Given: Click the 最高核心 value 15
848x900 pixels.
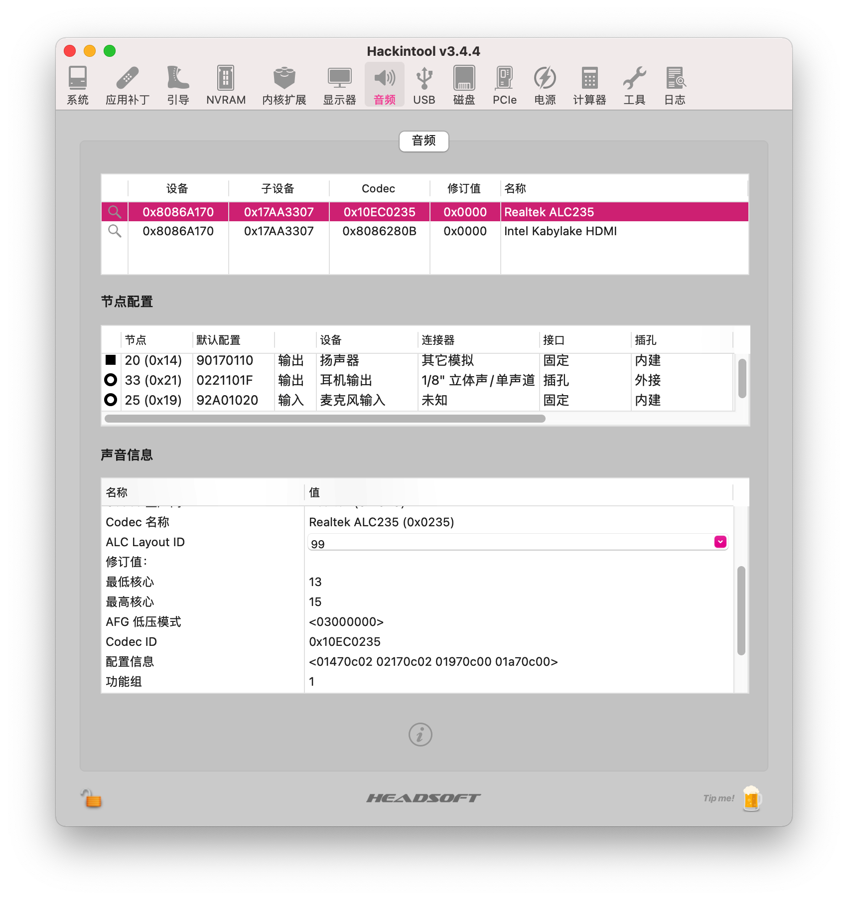Looking at the screenshot, I should point(315,601).
